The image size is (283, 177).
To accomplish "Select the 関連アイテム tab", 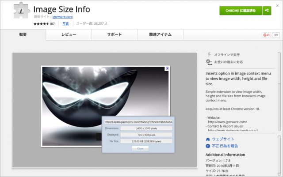I will tap(160, 34).
